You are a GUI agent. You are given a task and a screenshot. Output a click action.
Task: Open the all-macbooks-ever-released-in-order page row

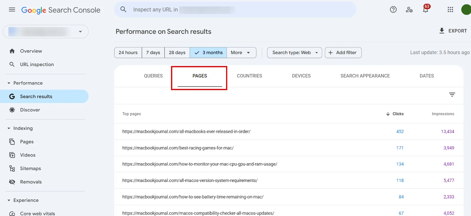(289, 131)
